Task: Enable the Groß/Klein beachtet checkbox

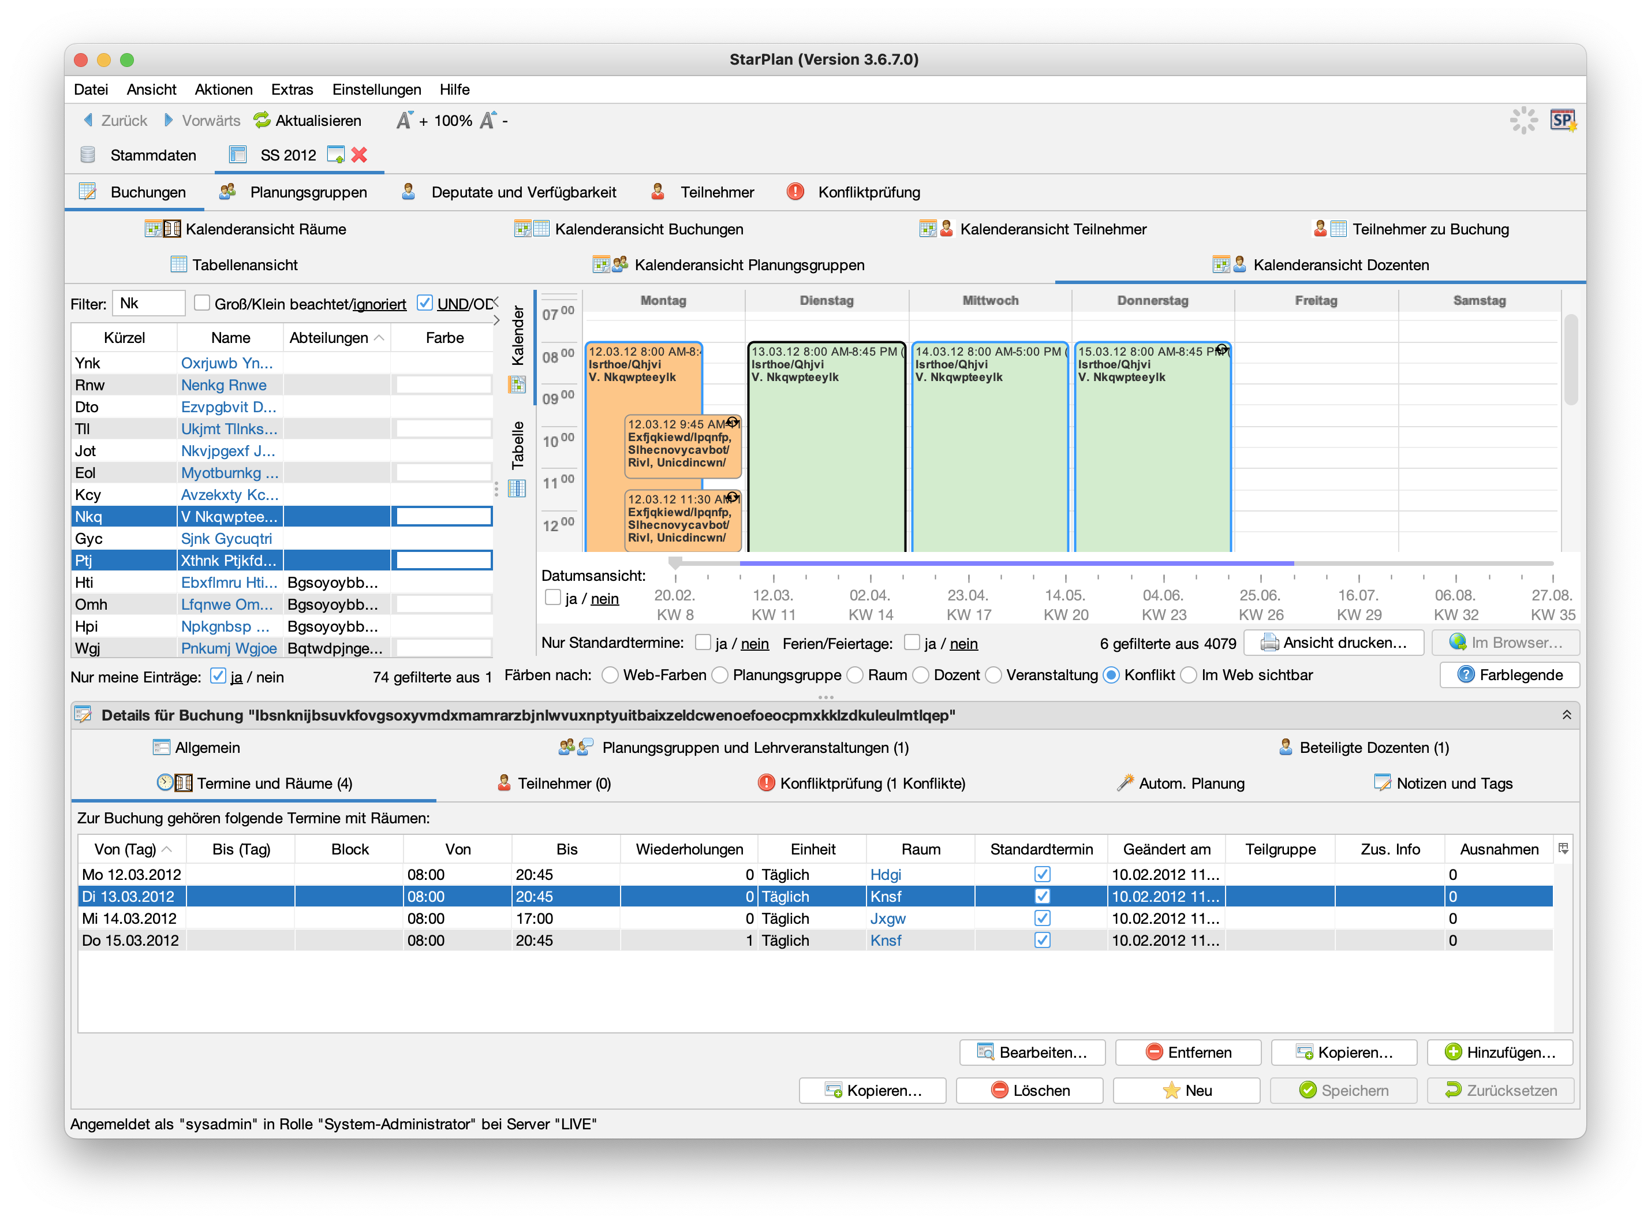Action: point(201,303)
